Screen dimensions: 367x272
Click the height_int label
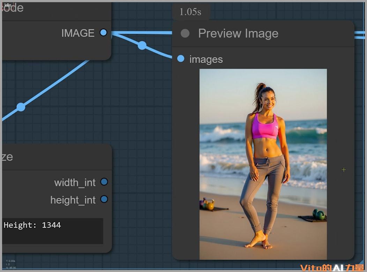point(73,200)
